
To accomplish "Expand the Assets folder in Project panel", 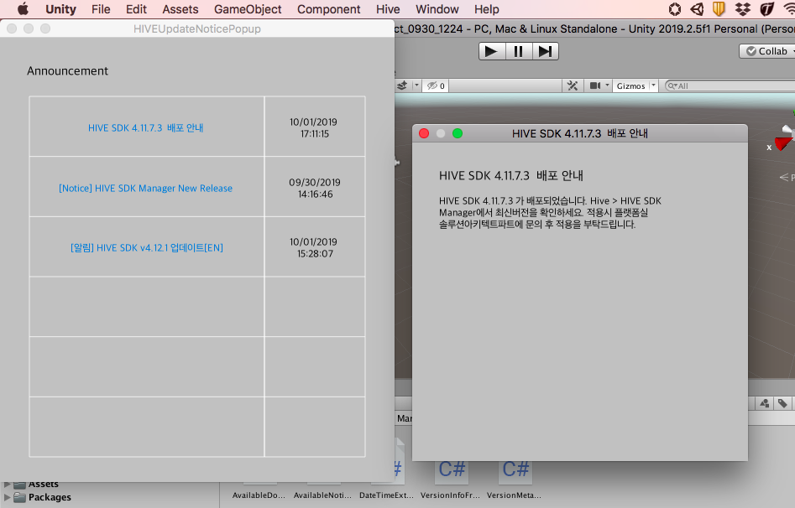I will click(7, 485).
